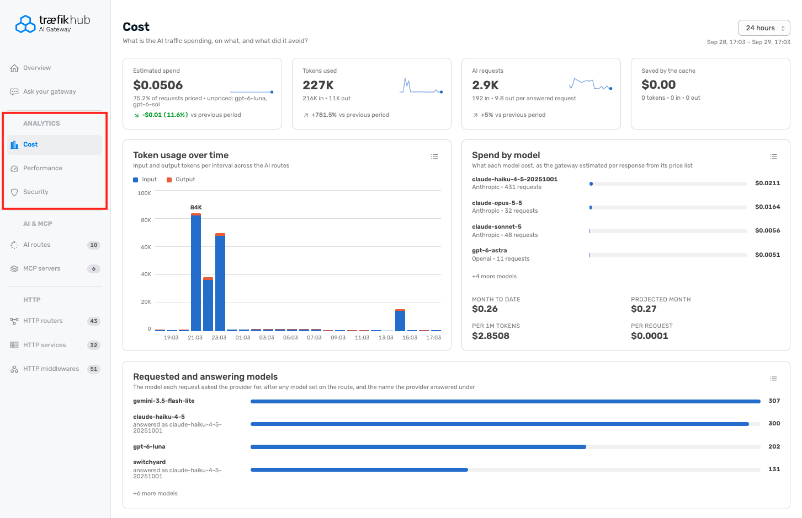
Task: Click the Security shield icon
Action: [14, 192]
